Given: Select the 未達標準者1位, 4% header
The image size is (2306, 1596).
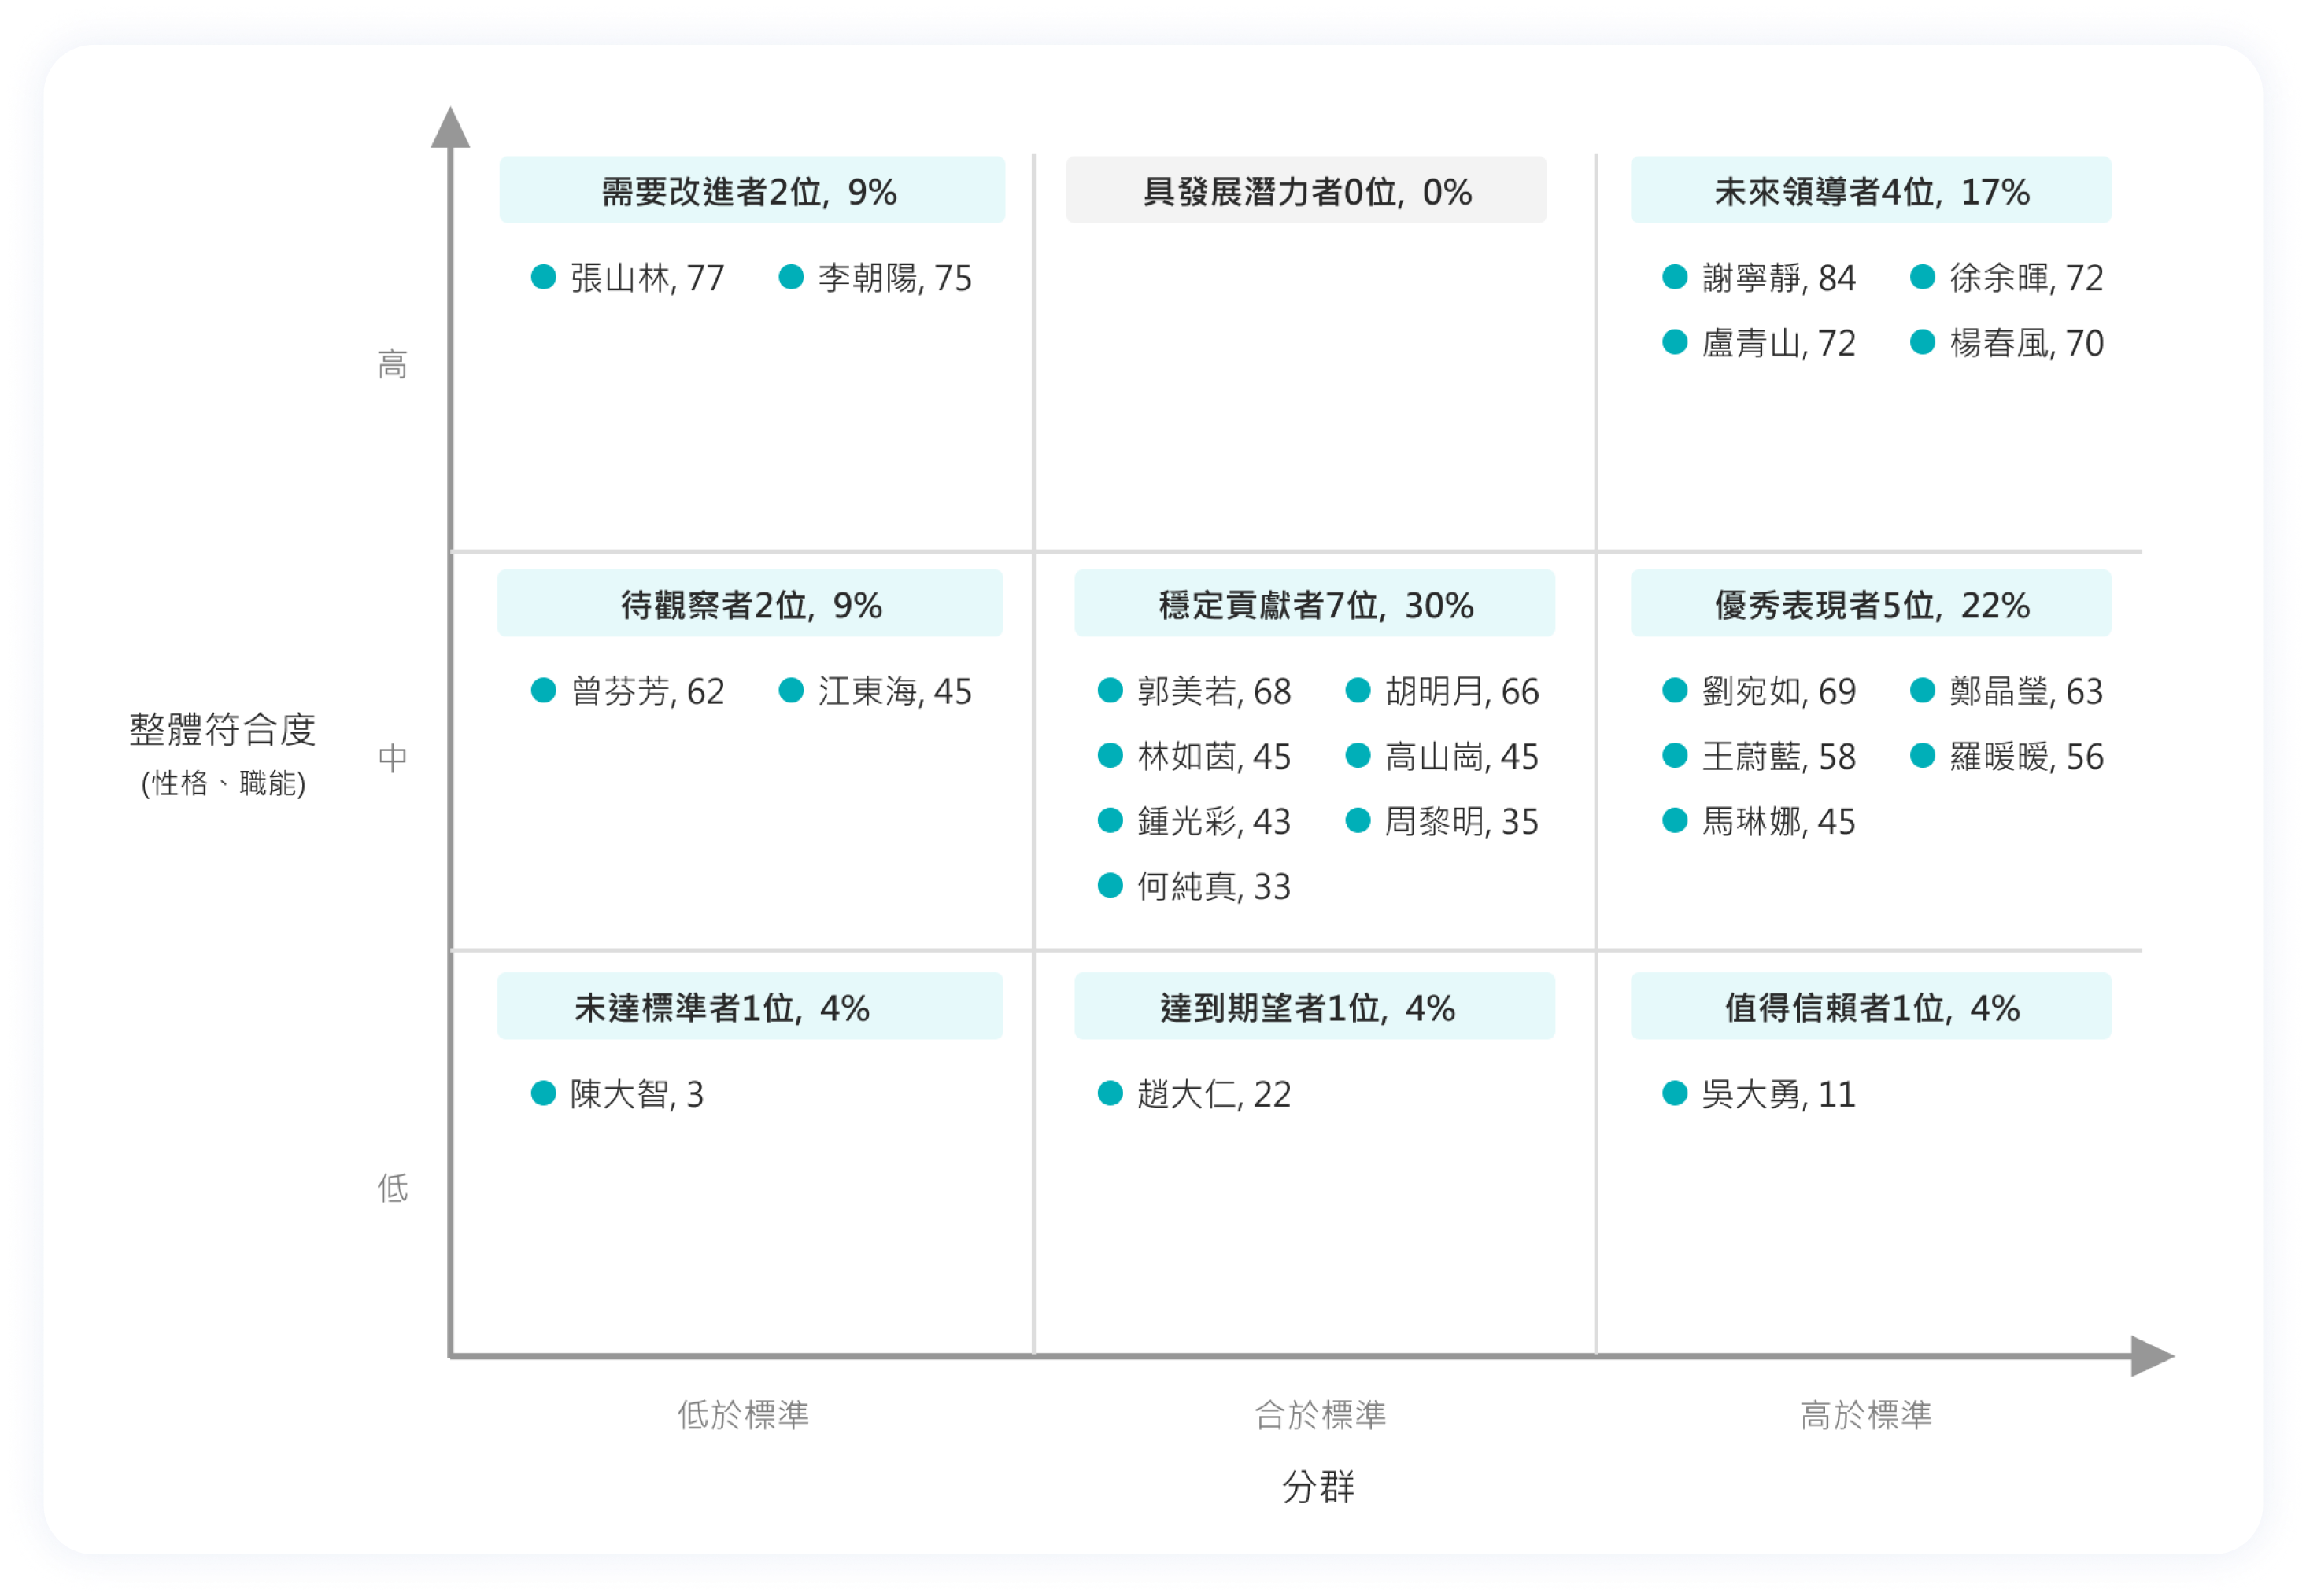Looking at the screenshot, I should [x=749, y=1006].
